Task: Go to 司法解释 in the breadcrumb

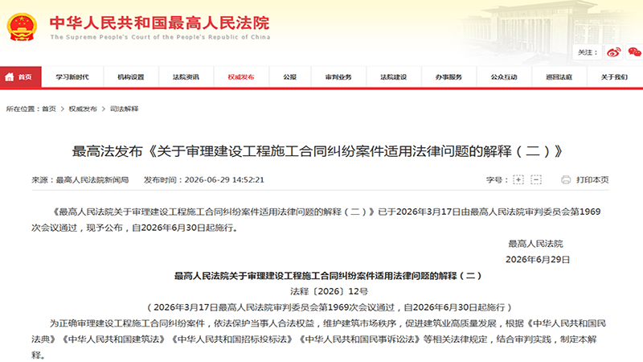Action: 125,109
